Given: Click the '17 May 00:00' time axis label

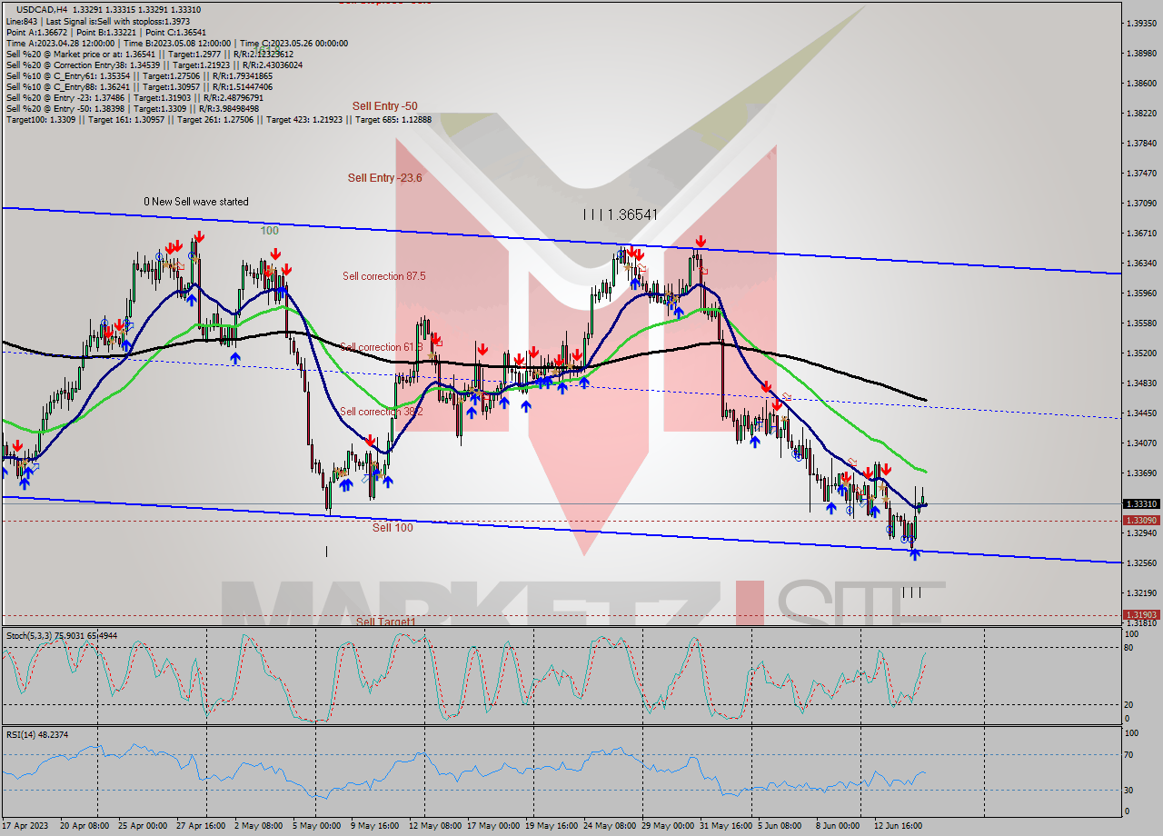Looking at the screenshot, I should pos(493,825).
